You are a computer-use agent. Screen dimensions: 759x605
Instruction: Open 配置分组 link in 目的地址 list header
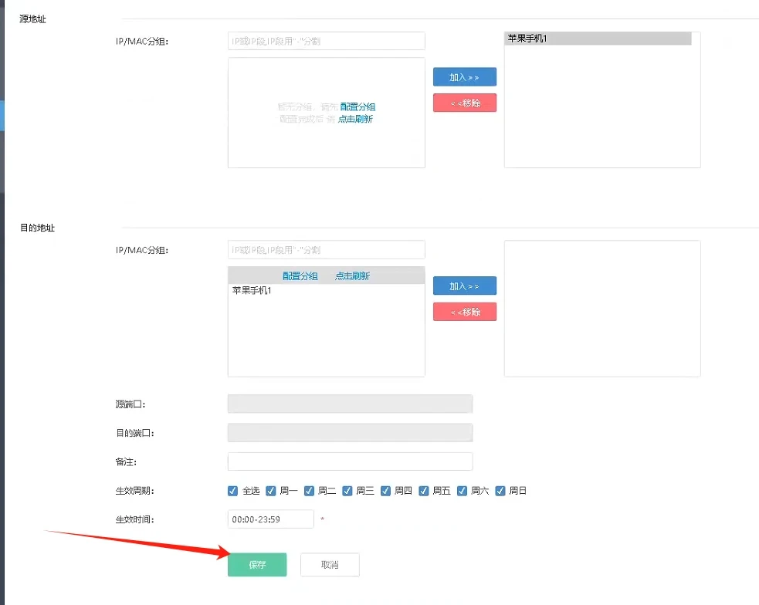(300, 276)
